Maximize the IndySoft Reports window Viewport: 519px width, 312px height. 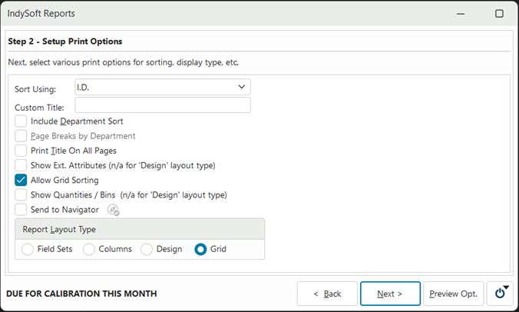point(499,14)
